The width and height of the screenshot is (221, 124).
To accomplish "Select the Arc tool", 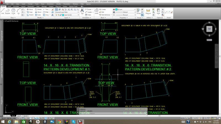I will (x=19, y=11).
